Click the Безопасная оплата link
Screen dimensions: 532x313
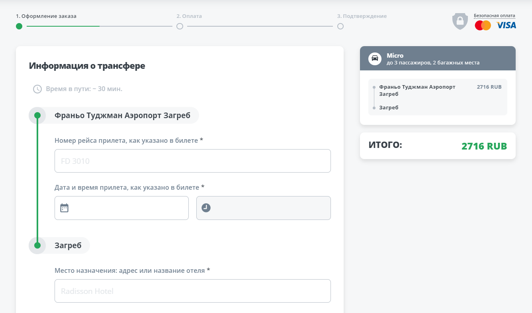(494, 16)
